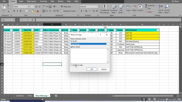Decrease font size with the smaller A icon
The height and width of the screenshot is (102, 182).
pos(40,7)
